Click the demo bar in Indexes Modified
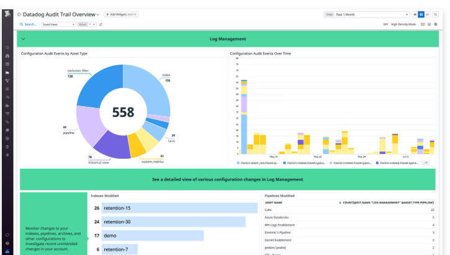450x255 pixels. (153, 236)
